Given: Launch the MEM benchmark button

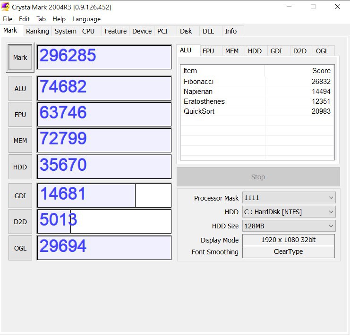Looking at the screenshot, I should pos(20,141).
